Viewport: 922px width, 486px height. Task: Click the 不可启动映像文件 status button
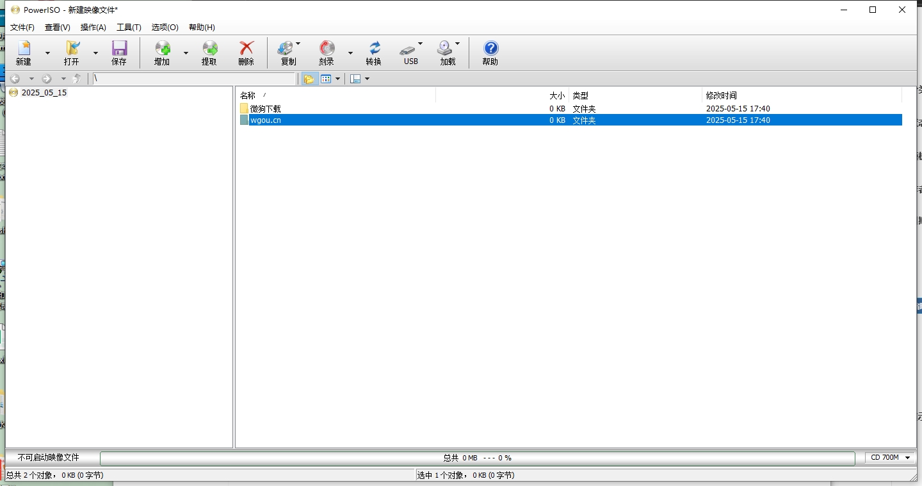pyautogui.click(x=49, y=458)
